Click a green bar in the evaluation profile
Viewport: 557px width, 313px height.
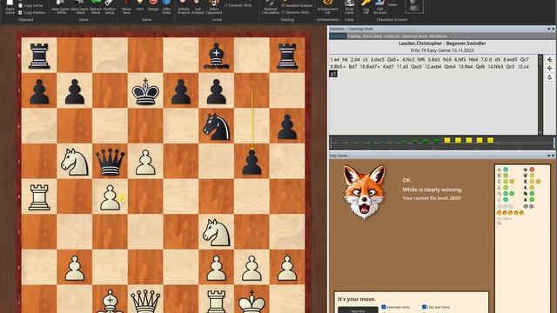pos(436,141)
